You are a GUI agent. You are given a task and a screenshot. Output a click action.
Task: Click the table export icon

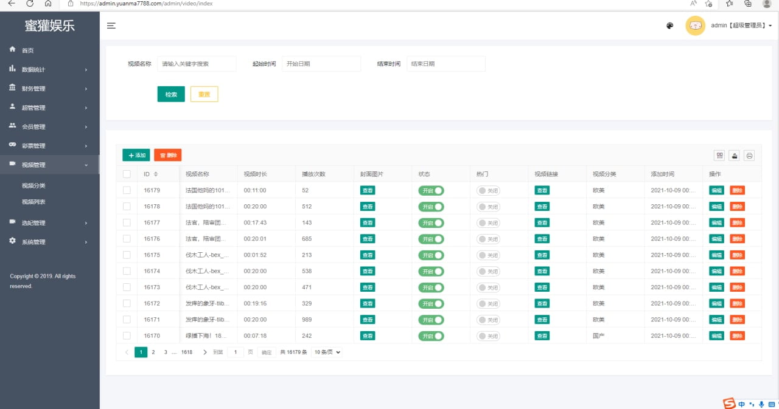tap(735, 155)
